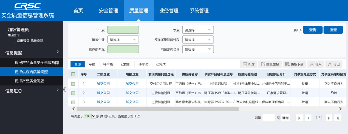Click 城交公司 填报企业 link in row 2
348x134 pixels.
(132, 93)
